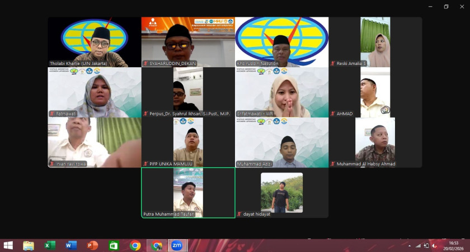
Task: Toggle the speaker volume tray icon
Action: 434,246
